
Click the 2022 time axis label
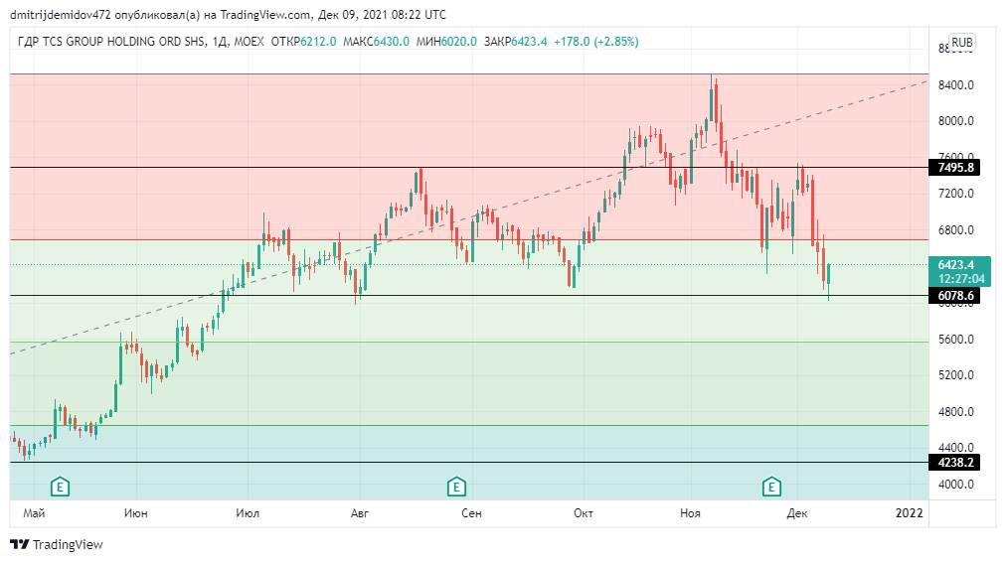(x=910, y=513)
